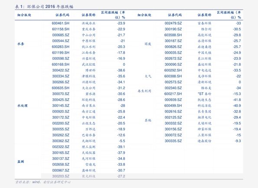Click the 固废 sector label
This screenshot has width=258, height=188.
148,44
